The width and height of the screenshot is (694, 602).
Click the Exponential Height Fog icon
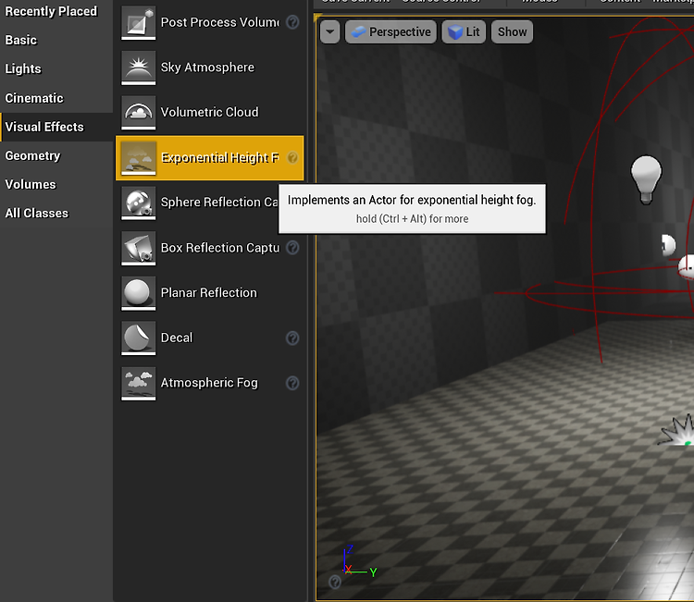pos(139,158)
